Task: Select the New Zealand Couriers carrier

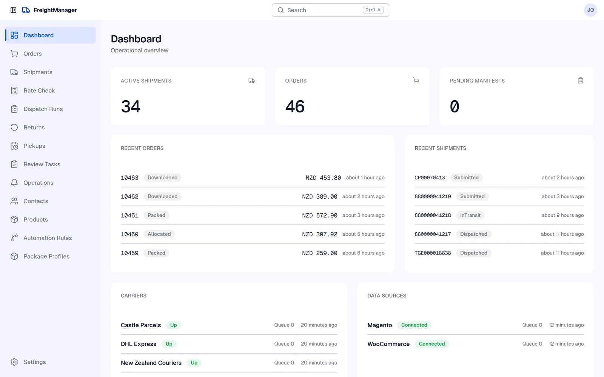Action: click(x=229, y=363)
